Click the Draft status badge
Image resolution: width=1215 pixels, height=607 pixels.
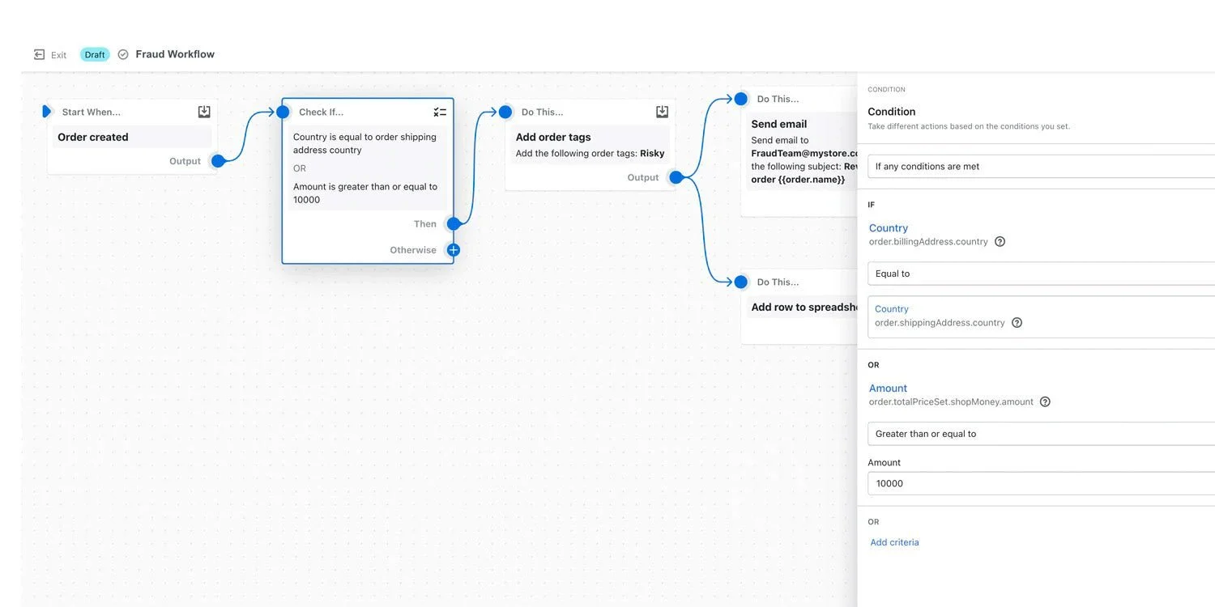point(94,53)
